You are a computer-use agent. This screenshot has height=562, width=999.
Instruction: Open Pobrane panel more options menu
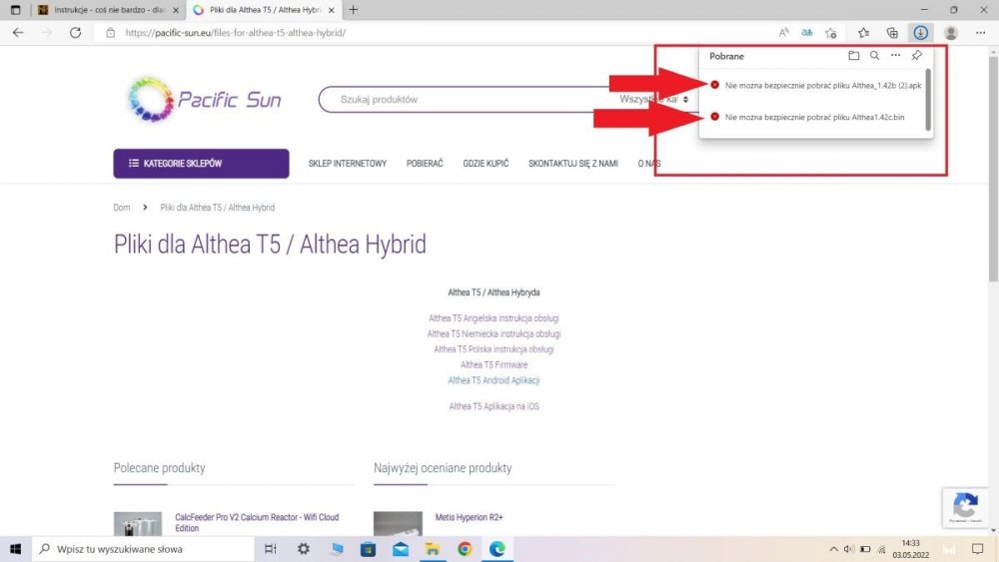895,56
